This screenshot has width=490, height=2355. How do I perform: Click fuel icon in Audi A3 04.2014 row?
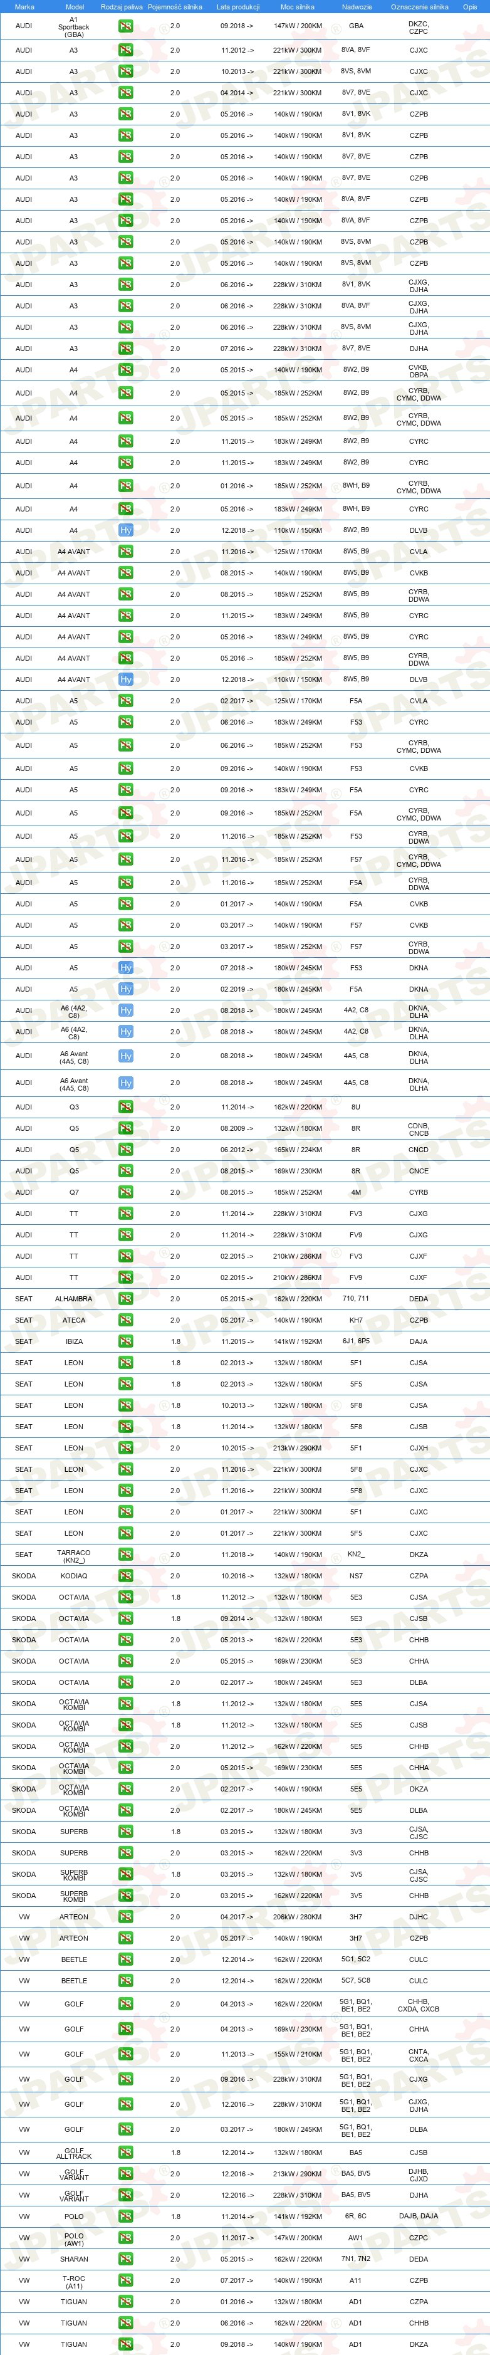click(x=125, y=92)
